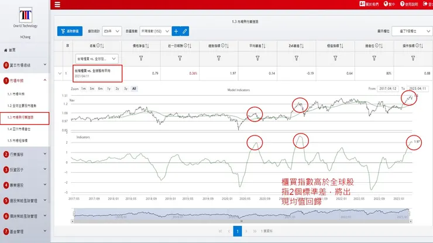This screenshot has width=433, height=243.
Task: Set chart zoom to 2y
Action: coord(118,89)
